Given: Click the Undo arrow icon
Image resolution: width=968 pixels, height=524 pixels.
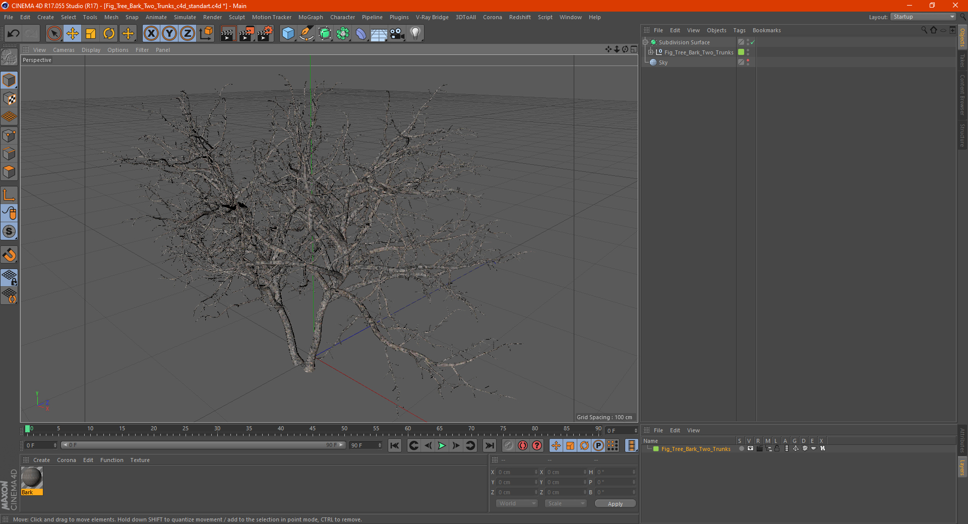Looking at the screenshot, I should tap(14, 34).
